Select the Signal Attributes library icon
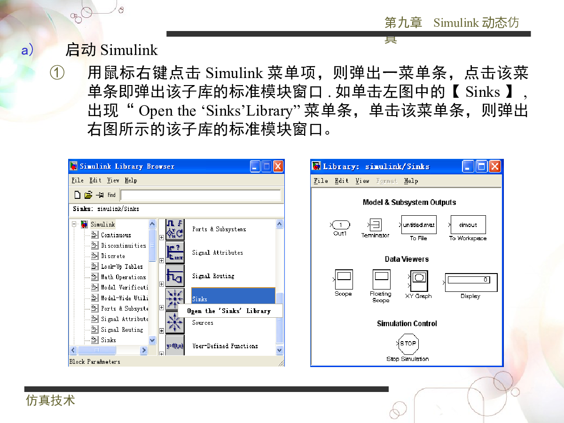This screenshot has width=564, height=423. point(175,252)
